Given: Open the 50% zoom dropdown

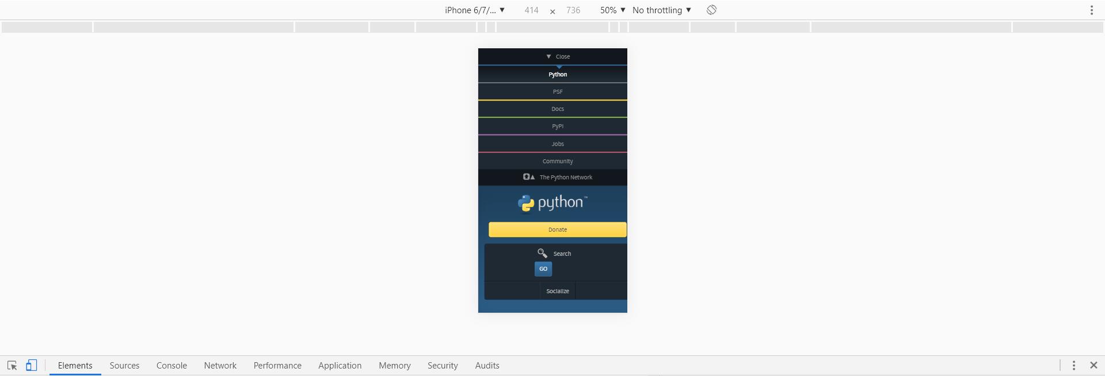Looking at the screenshot, I should [612, 10].
